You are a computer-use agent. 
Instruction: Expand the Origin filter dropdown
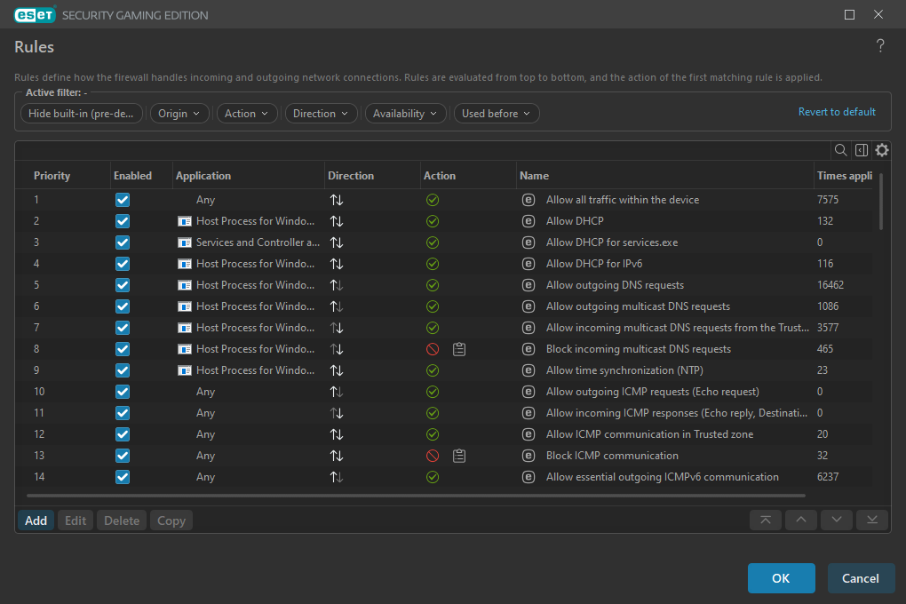179,114
